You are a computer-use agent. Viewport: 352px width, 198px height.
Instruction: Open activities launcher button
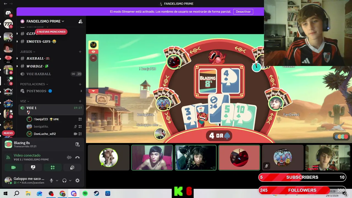point(53,167)
